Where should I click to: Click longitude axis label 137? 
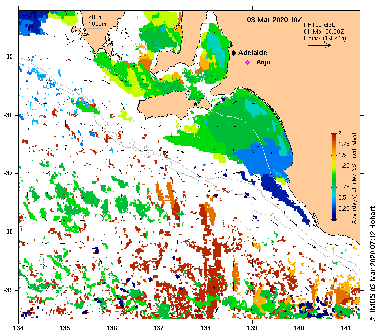tap(159, 328)
